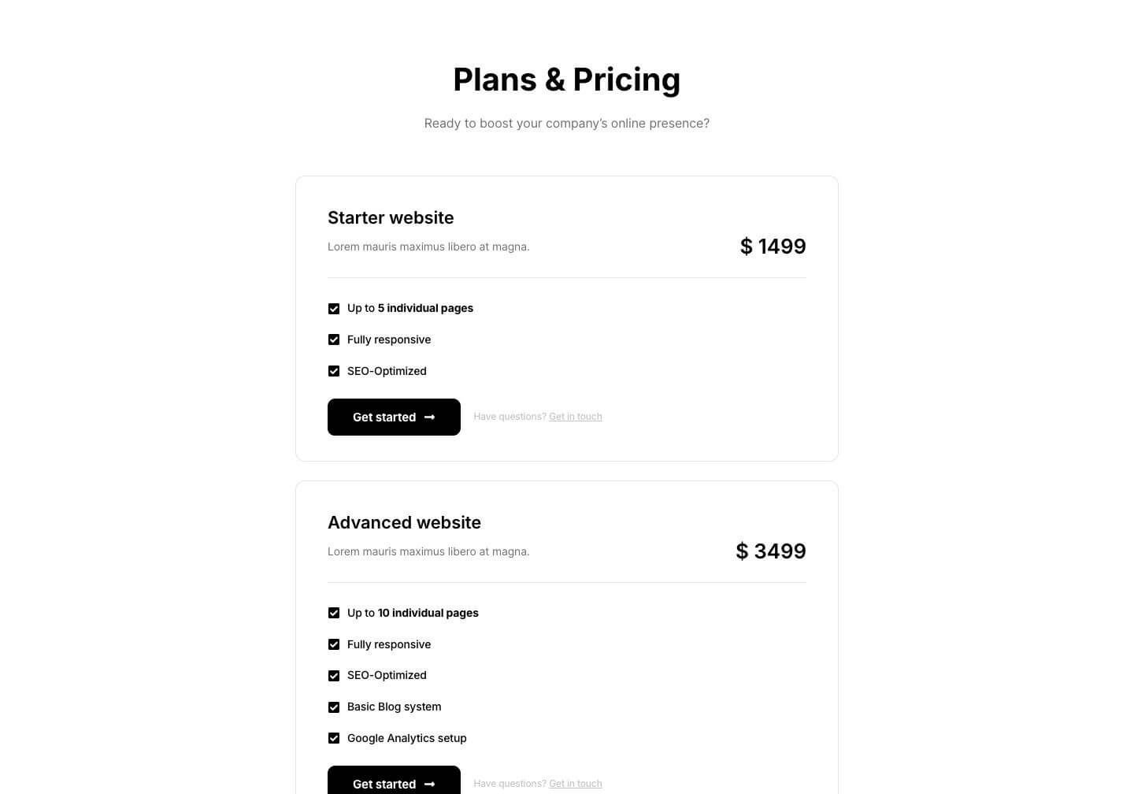Open Get in touch link in Starter plan
This screenshot has width=1134, height=794.
576,417
